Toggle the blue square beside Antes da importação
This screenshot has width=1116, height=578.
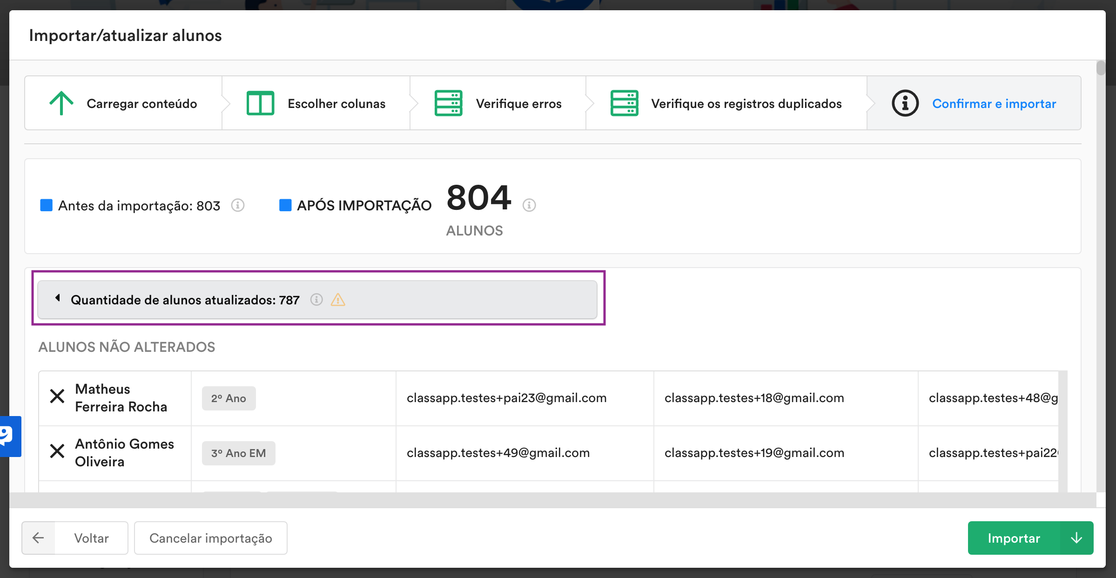click(46, 205)
